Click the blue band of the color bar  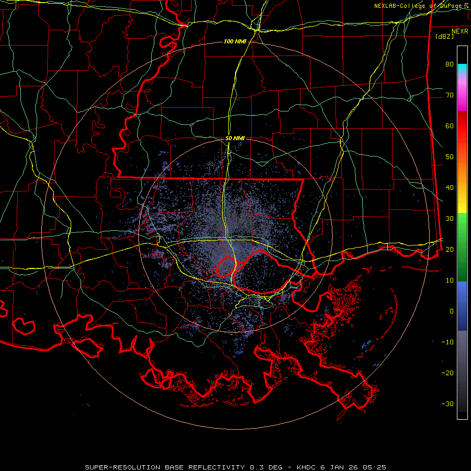[462, 306]
